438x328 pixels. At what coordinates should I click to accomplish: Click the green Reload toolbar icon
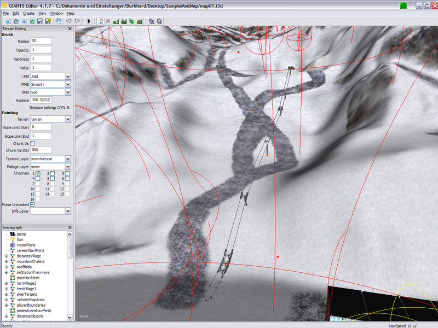coord(32,21)
